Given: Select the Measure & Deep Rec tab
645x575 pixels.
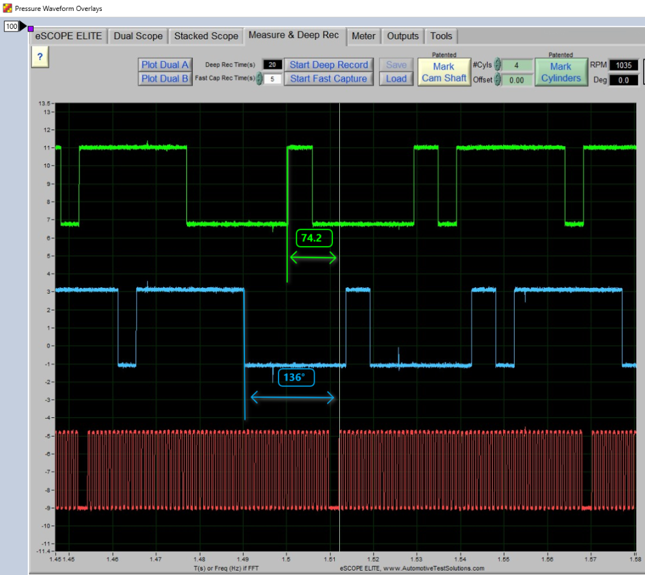Looking at the screenshot, I should pos(293,35).
